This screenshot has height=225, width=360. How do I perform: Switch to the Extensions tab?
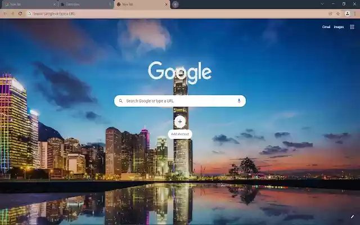[x=85, y=4]
